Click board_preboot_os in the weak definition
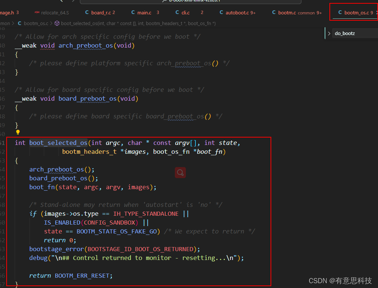This screenshot has height=288, width=378. click(x=88, y=98)
